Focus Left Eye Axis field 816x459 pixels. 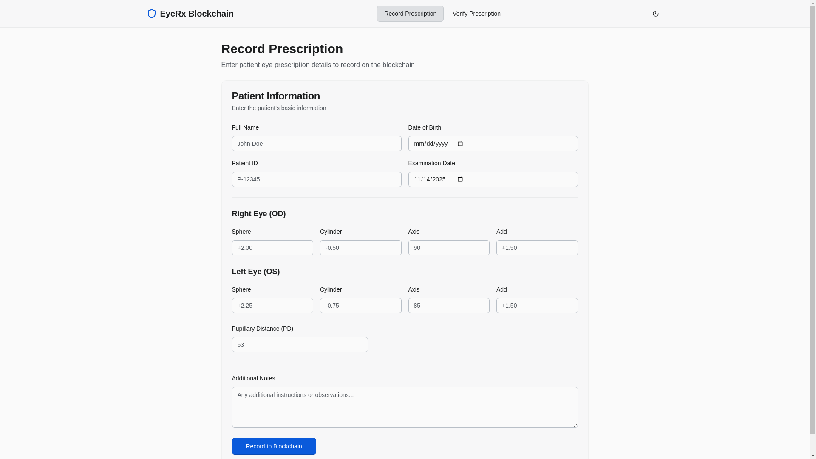(449, 306)
